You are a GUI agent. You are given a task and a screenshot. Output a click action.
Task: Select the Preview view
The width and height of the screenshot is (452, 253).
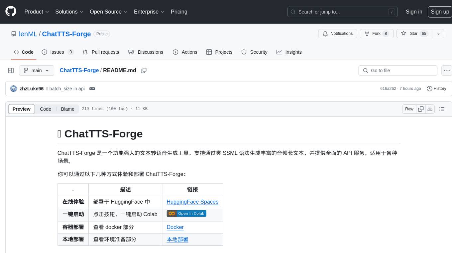22,109
